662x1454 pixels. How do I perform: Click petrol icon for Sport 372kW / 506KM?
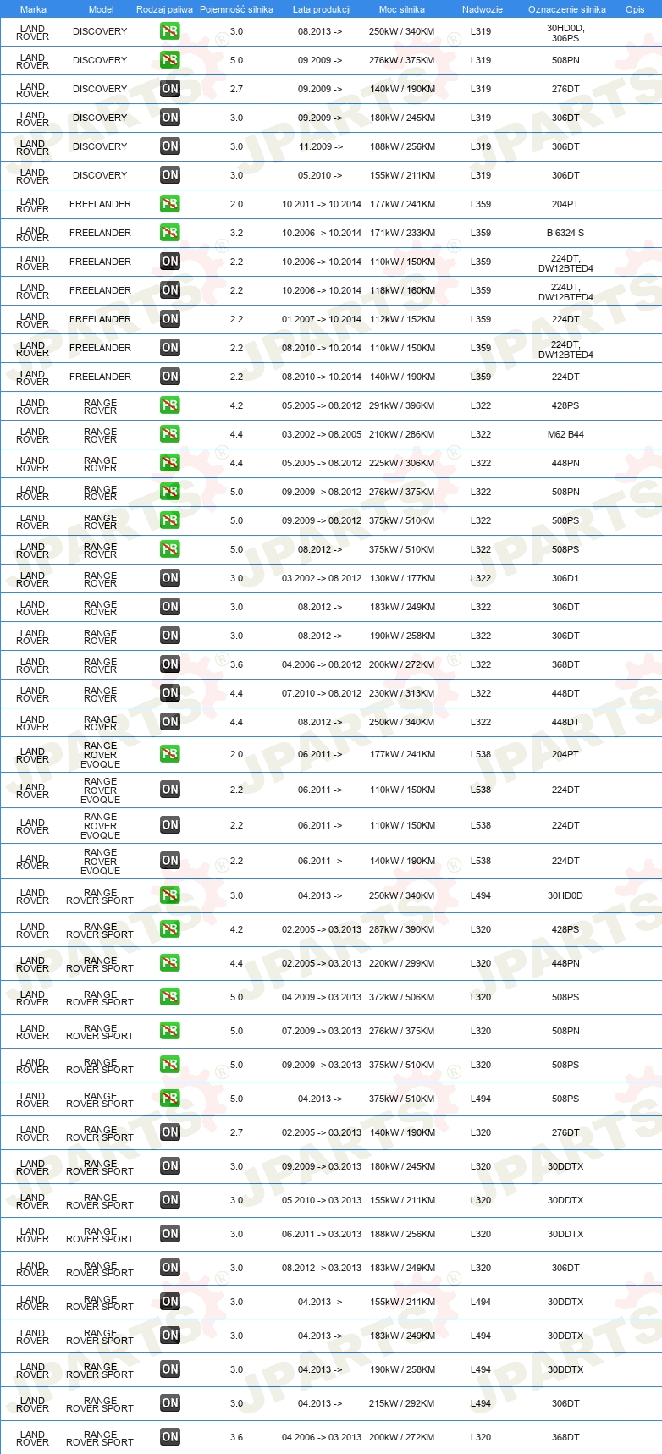point(170,997)
